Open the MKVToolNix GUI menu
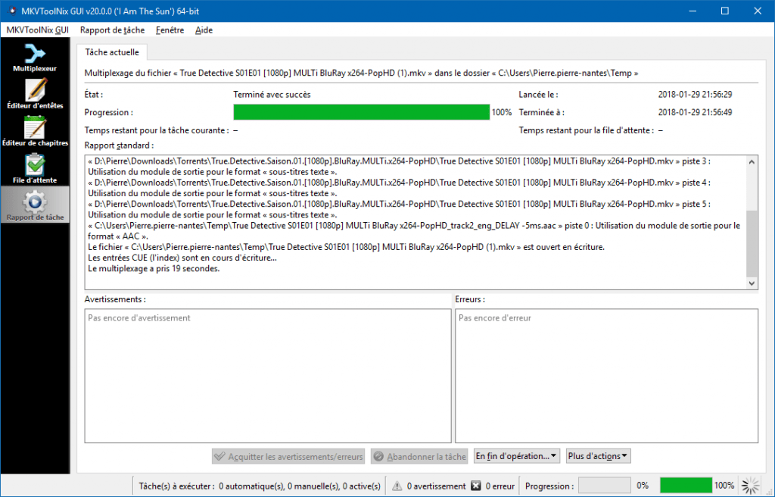This screenshot has height=497, width=775. click(x=37, y=30)
